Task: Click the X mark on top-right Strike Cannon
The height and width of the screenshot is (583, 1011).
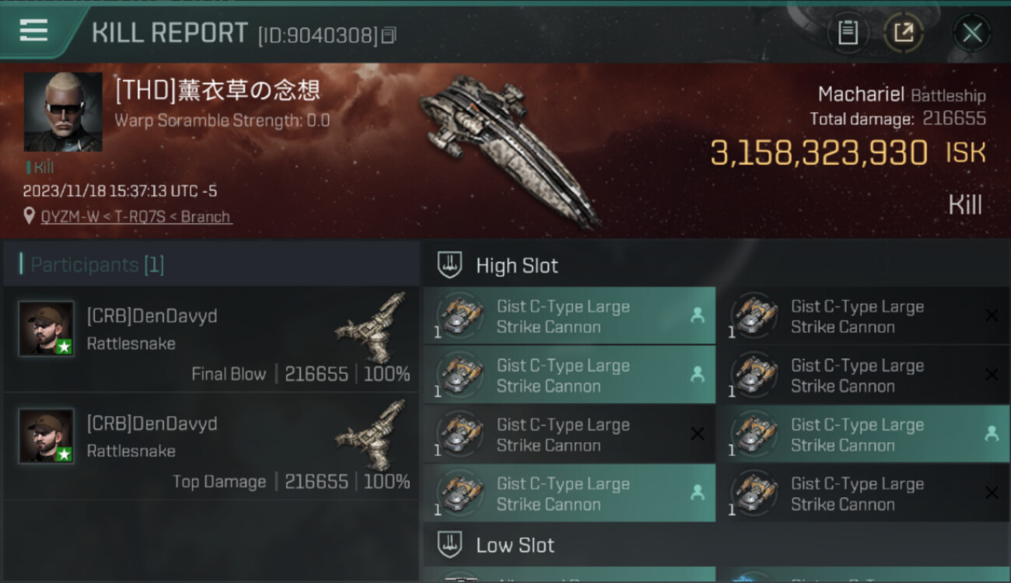Action: click(x=992, y=316)
